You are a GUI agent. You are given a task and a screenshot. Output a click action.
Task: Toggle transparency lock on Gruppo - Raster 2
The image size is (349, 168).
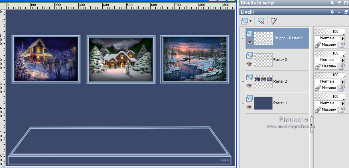(x=342, y=45)
